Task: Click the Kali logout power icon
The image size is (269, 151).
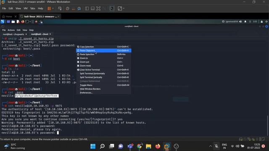Action: click(x=266, y=21)
